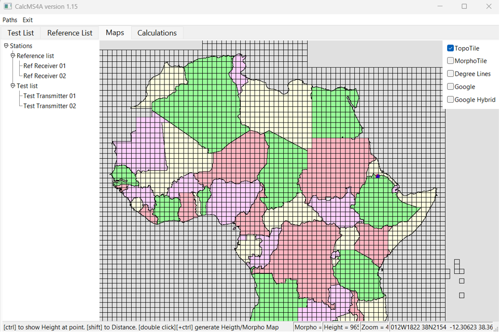
Task: Open the Paths menu
Action: (x=9, y=20)
